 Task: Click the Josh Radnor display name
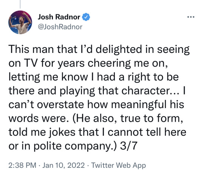pyautogui.click(x=59, y=17)
